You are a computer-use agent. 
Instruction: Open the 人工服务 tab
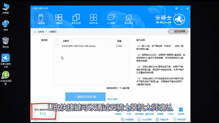tap(111, 19)
